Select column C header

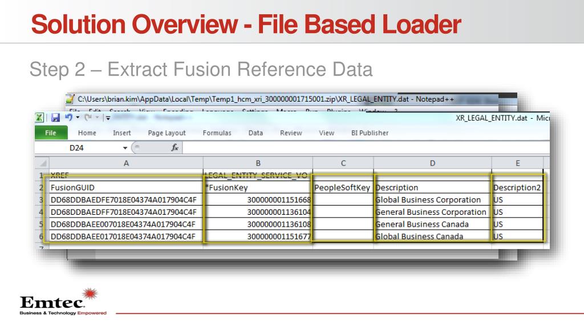pyautogui.click(x=343, y=163)
